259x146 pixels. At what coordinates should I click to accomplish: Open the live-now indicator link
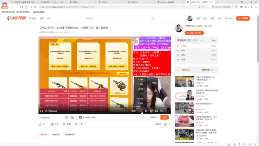click(x=199, y=26)
